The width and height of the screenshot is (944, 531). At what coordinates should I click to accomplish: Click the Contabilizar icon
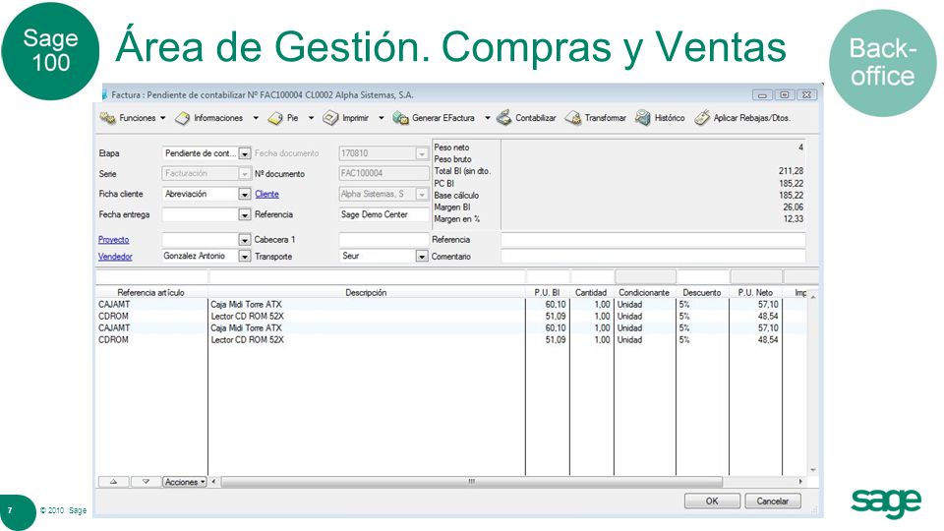[503, 118]
